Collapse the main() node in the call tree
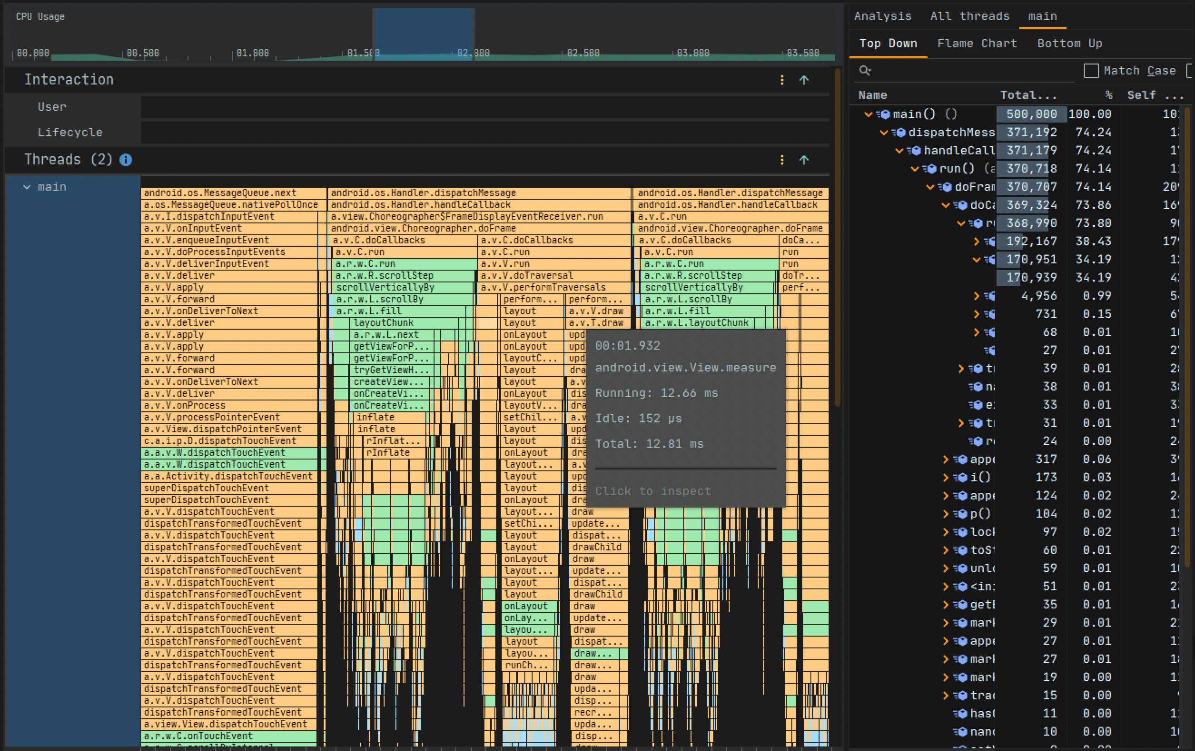 click(x=869, y=114)
